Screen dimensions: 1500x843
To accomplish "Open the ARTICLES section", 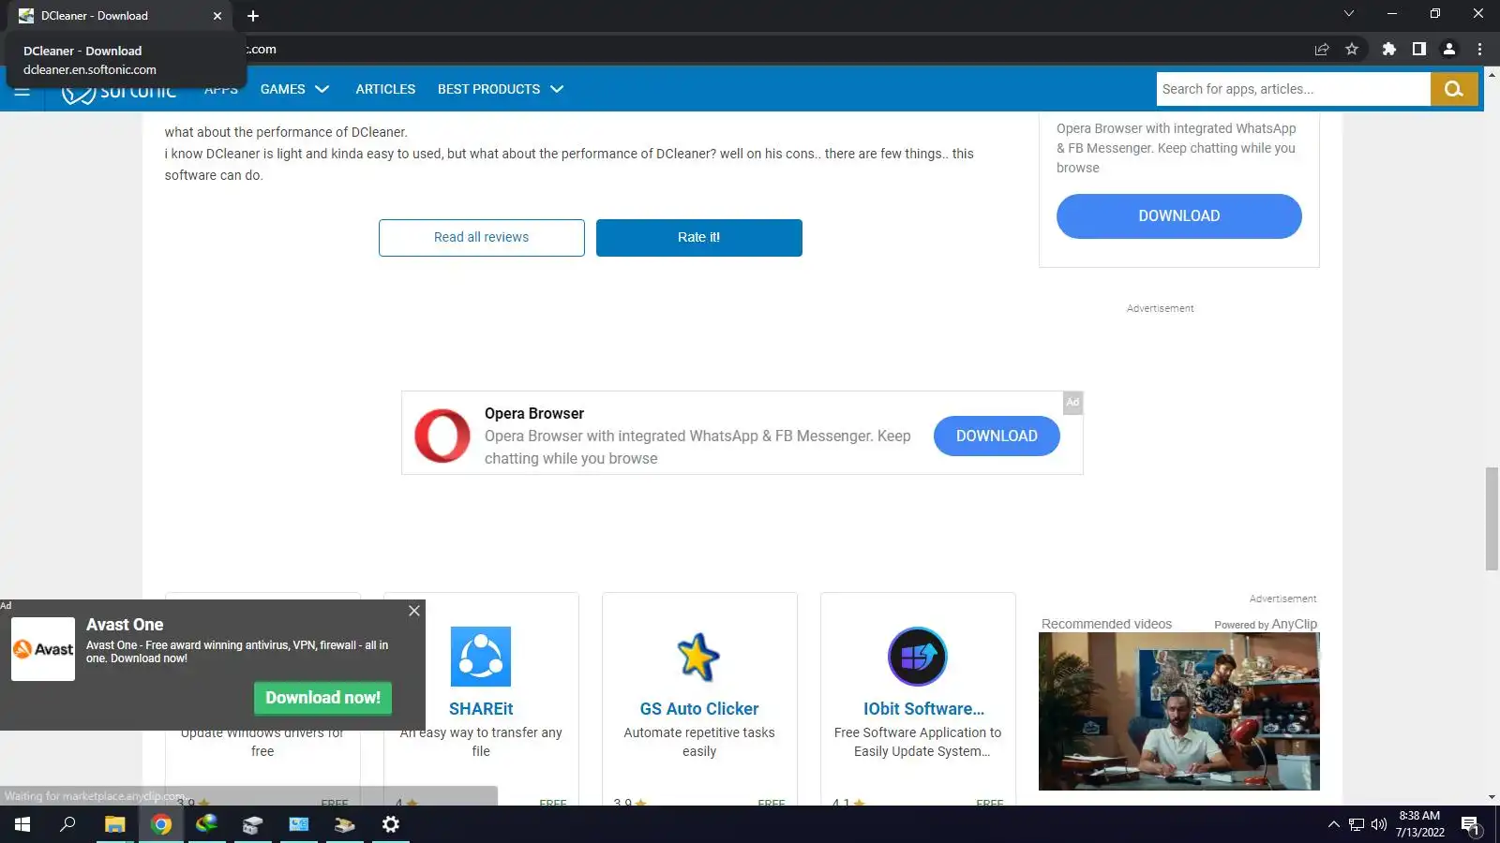I will tap(385, 89).
